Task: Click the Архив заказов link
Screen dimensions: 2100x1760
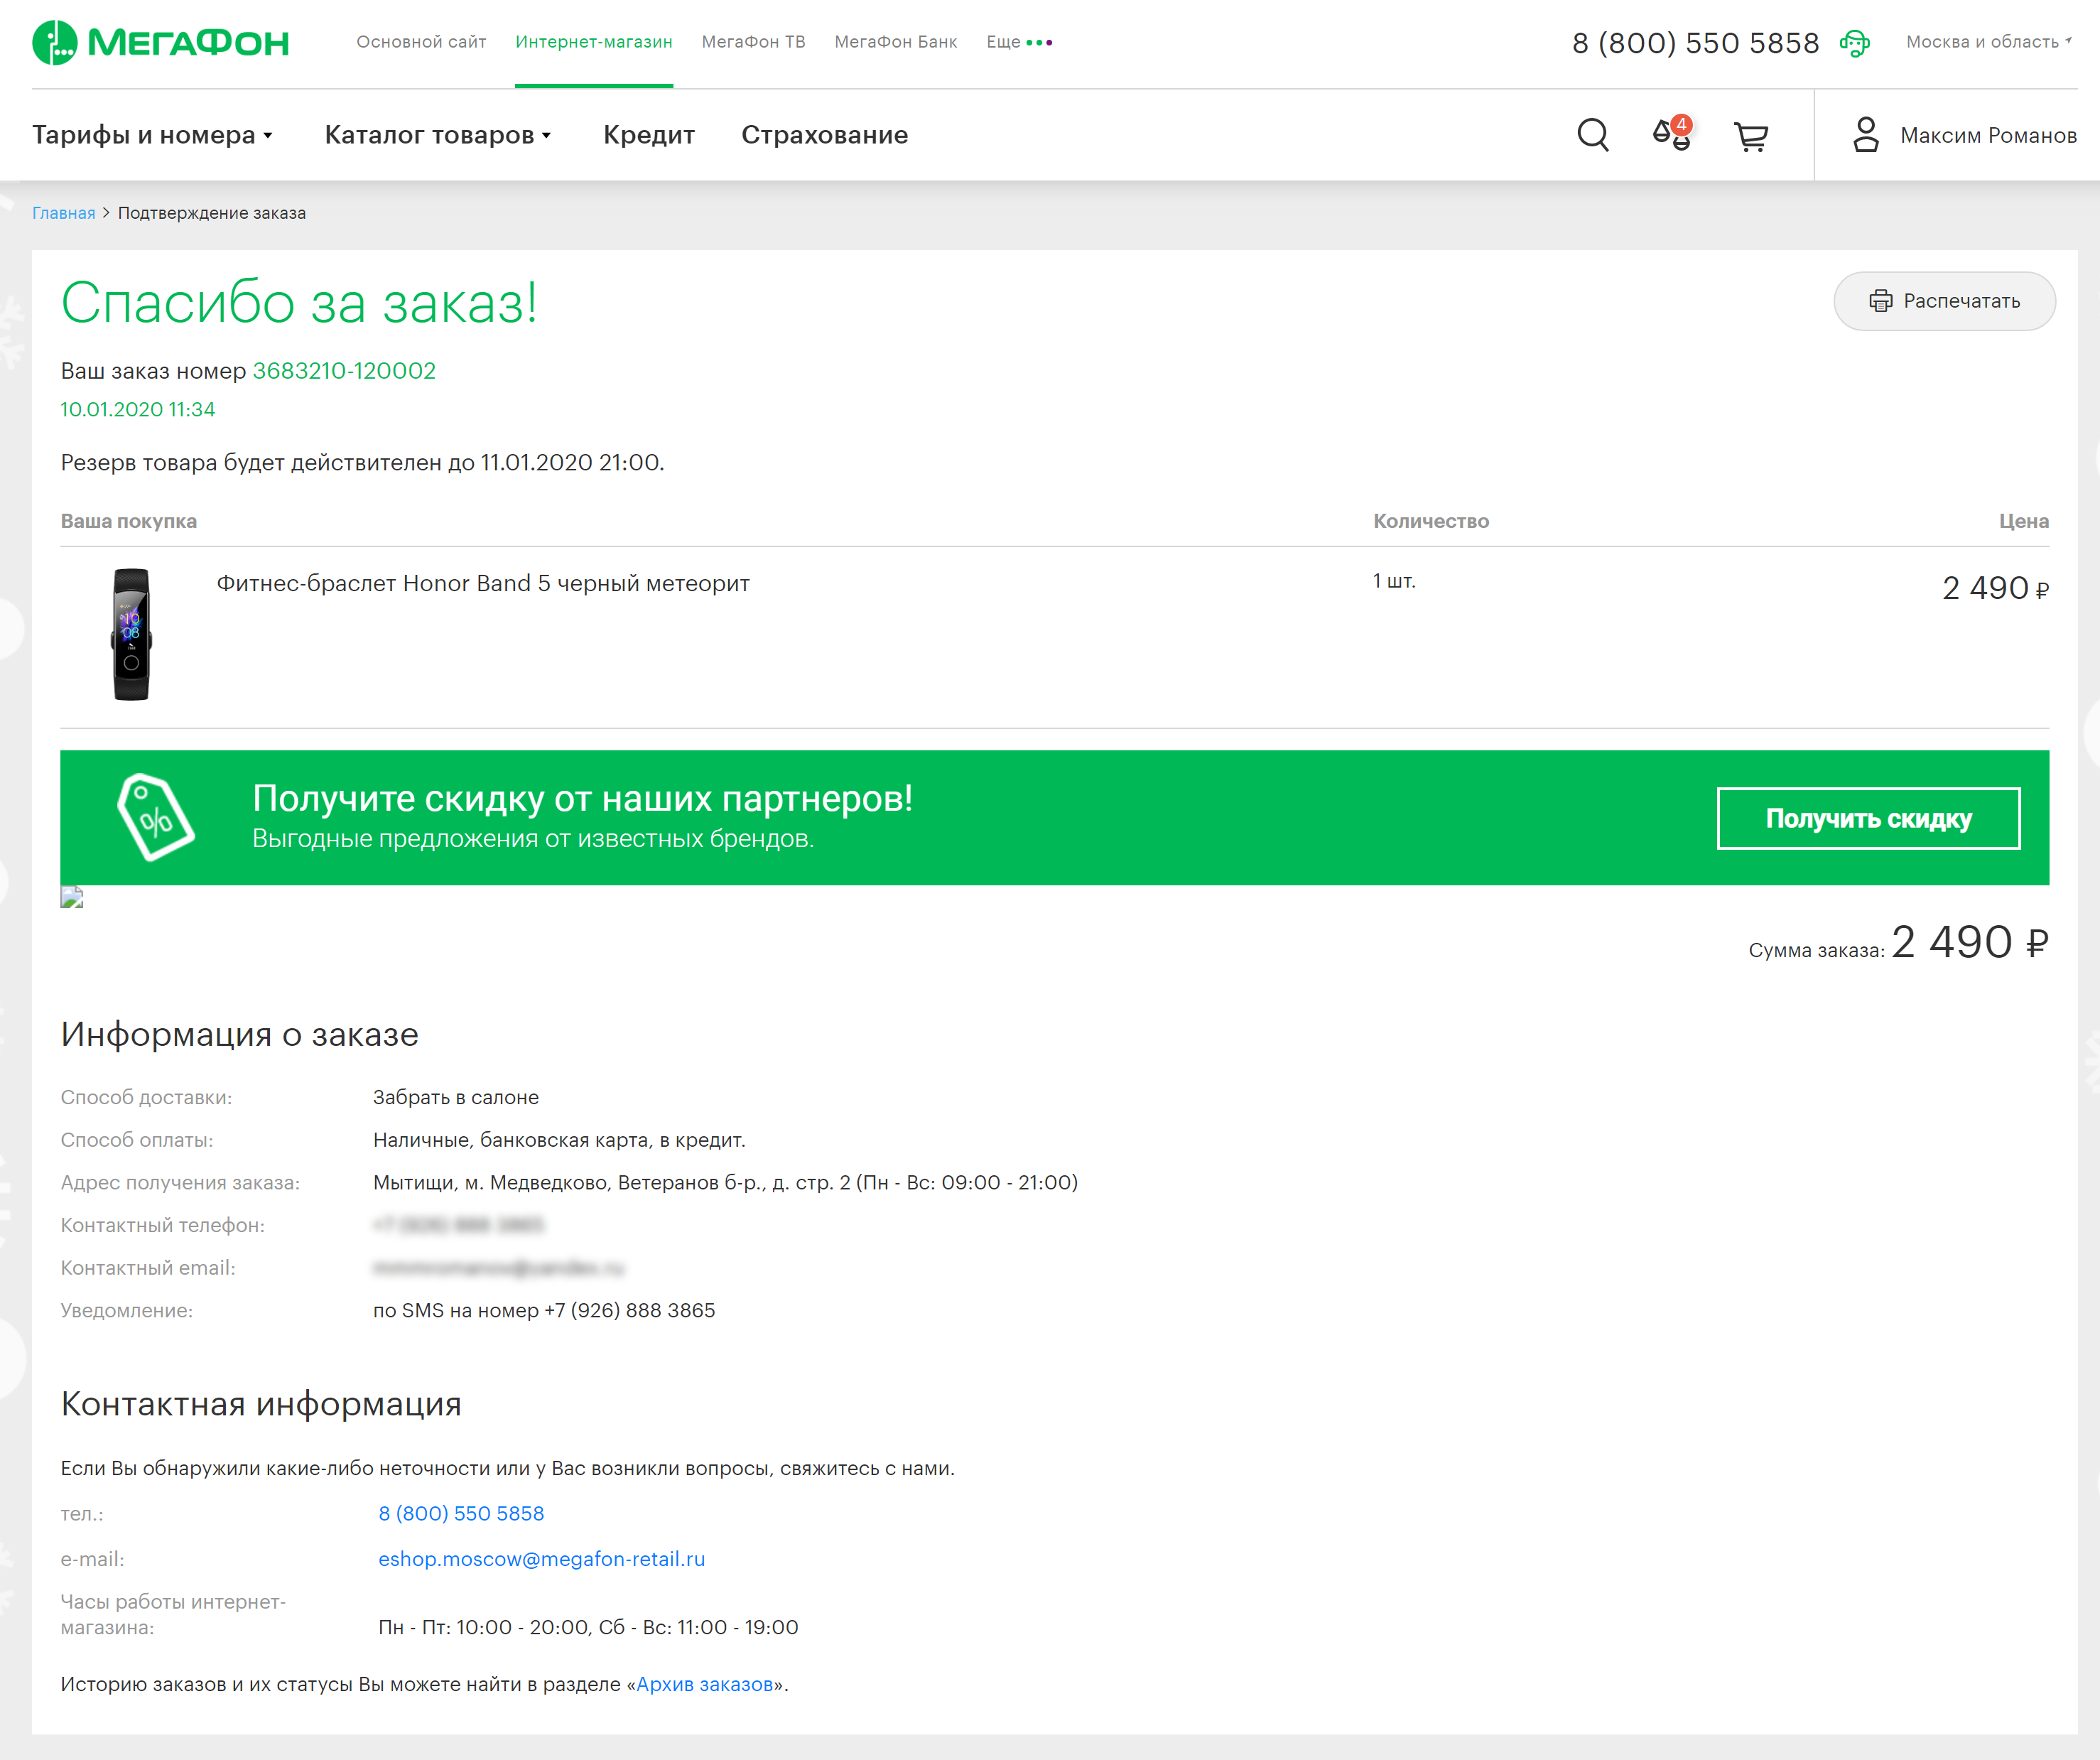Action: point(704,1684)
